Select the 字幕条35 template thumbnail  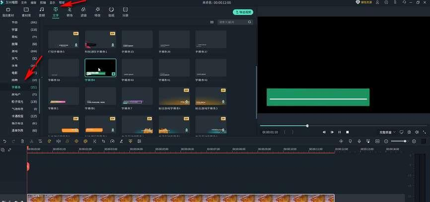(x=137, y=39)
